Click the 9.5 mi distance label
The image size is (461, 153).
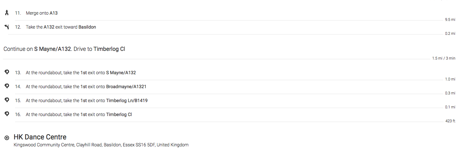[x=450, y=20]
